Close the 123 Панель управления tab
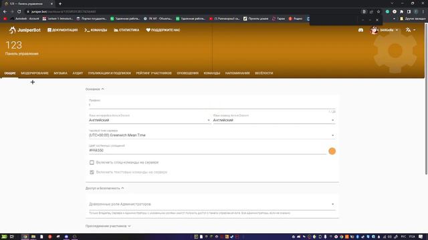428x240 pixels. (51, 4)
